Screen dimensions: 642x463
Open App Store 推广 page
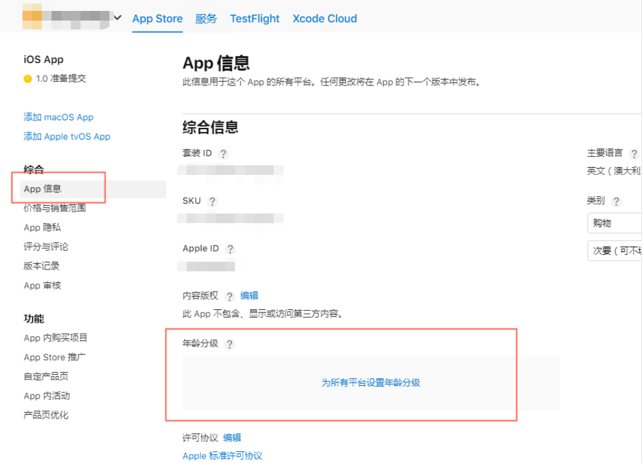(55, 357)
